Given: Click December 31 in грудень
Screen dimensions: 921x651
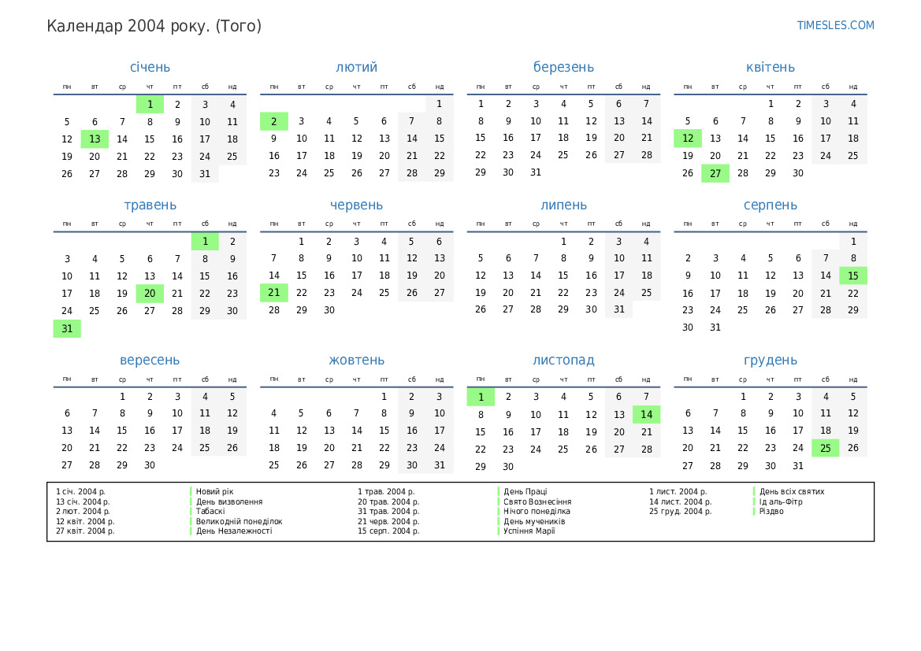Looking at the screenshot, I should (797, 466).
